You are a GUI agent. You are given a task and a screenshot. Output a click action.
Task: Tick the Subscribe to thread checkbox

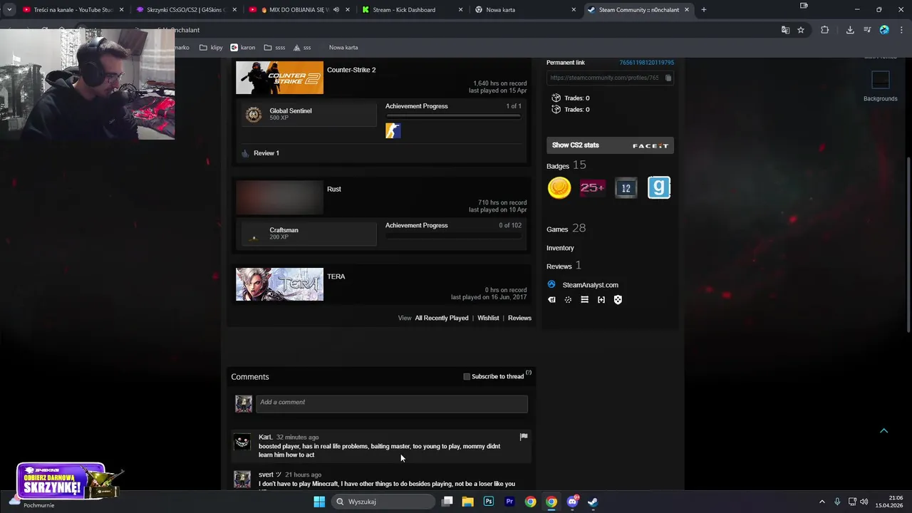(x=467, y=376)
